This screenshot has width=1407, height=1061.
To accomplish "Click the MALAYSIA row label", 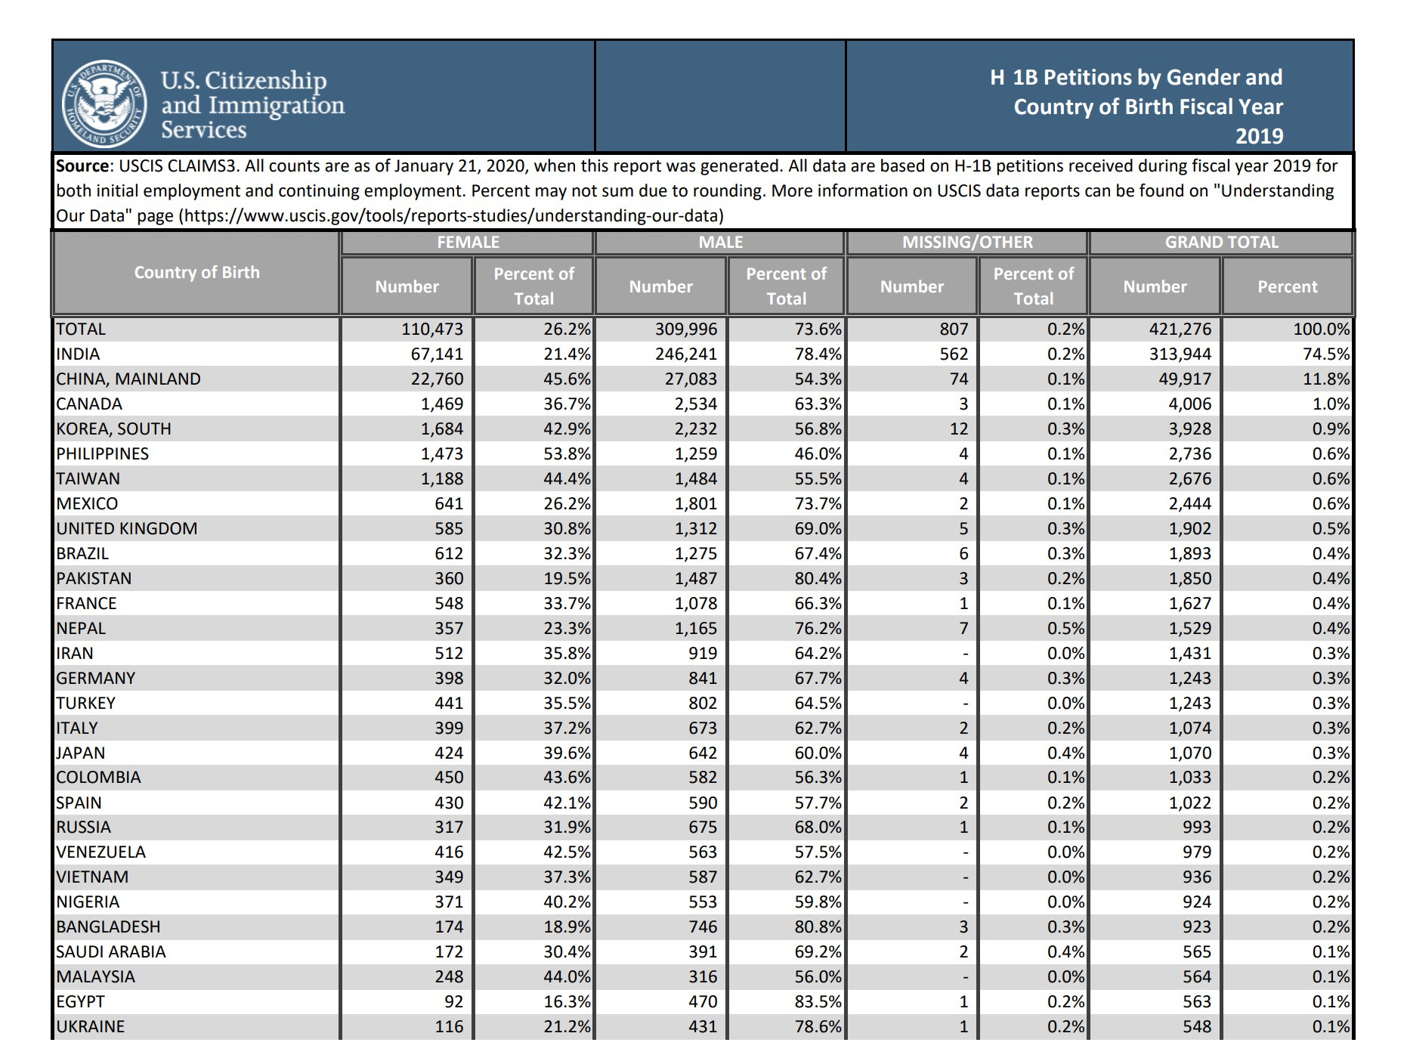I will tap(95, 977).
